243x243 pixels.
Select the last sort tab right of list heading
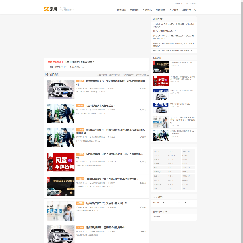(142, 74)
